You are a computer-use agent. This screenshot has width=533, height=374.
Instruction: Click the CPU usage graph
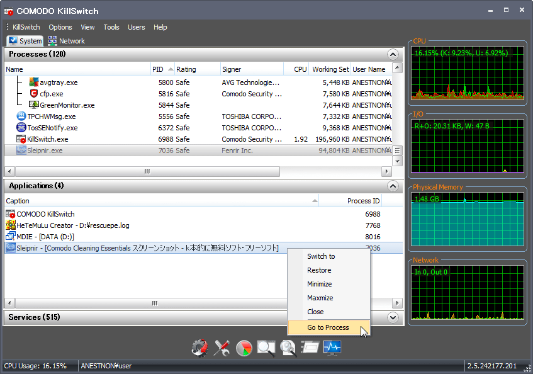click(x=468, y=73)
